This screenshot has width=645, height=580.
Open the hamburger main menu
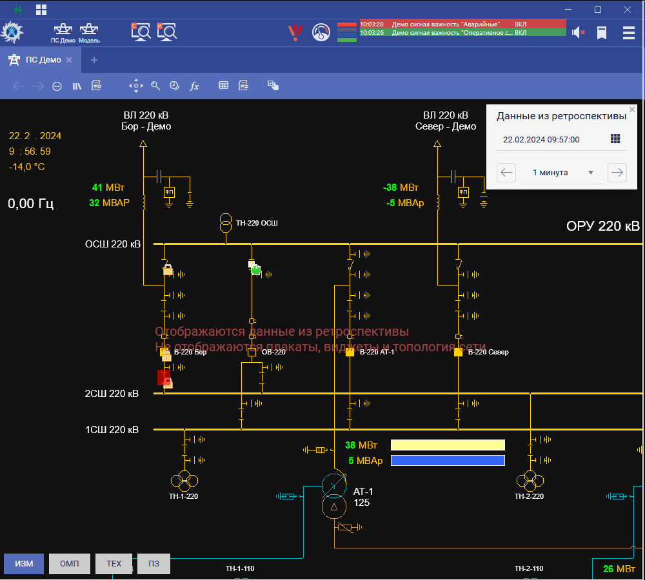pos(628,32)
